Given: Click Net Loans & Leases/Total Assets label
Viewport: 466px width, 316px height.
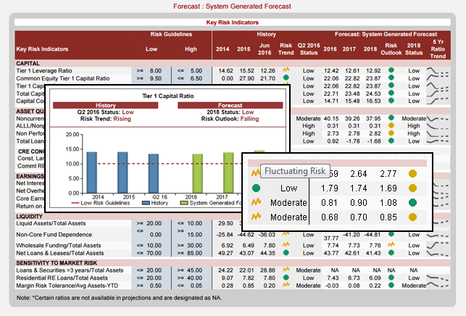Looking at the screenshot, I should (59, 253).
